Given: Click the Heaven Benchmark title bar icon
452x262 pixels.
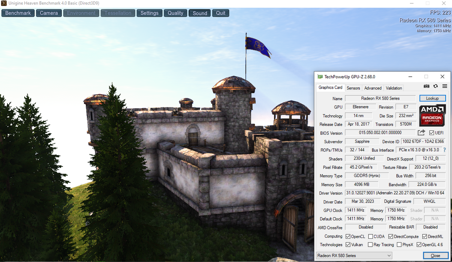Looking at the screenshot, I should [4, 3].
